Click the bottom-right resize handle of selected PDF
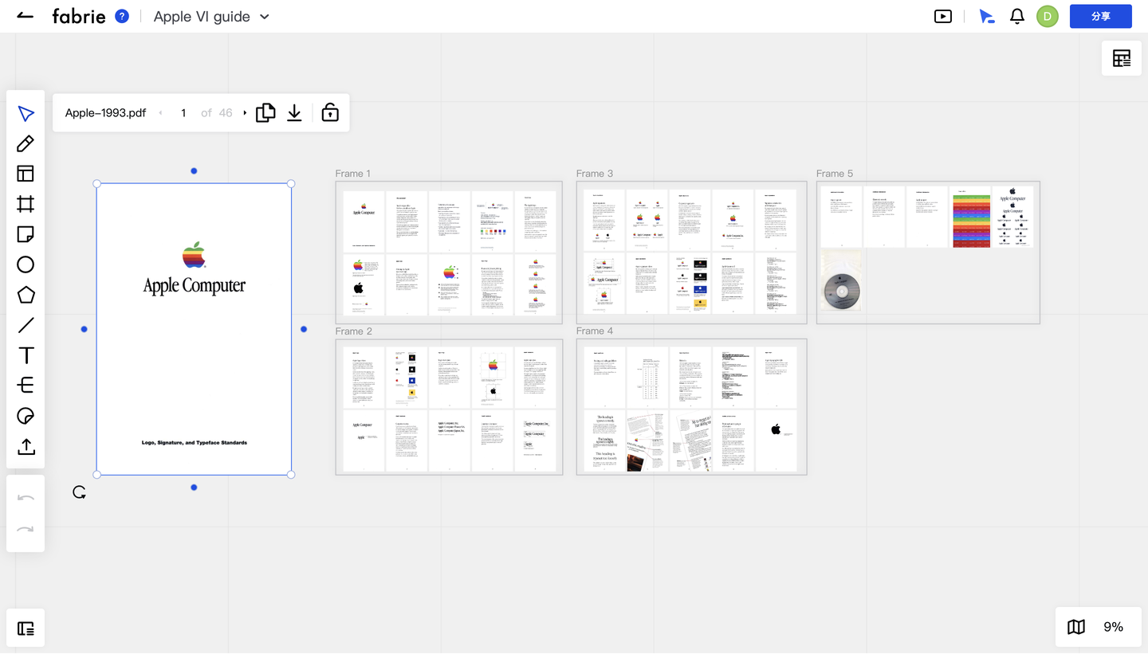Viewport: 1148px width, 654px height. click(x=291, y=475)
